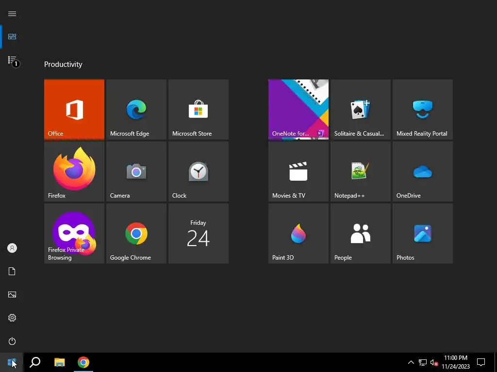Open the Movies & TV tile
Viewport: 497px width, 372px height.
click(x=298, y=171)
